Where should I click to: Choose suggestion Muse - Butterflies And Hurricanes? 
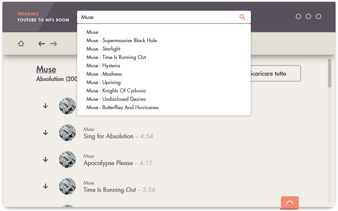pyautogui.click(x=122, y=108)
